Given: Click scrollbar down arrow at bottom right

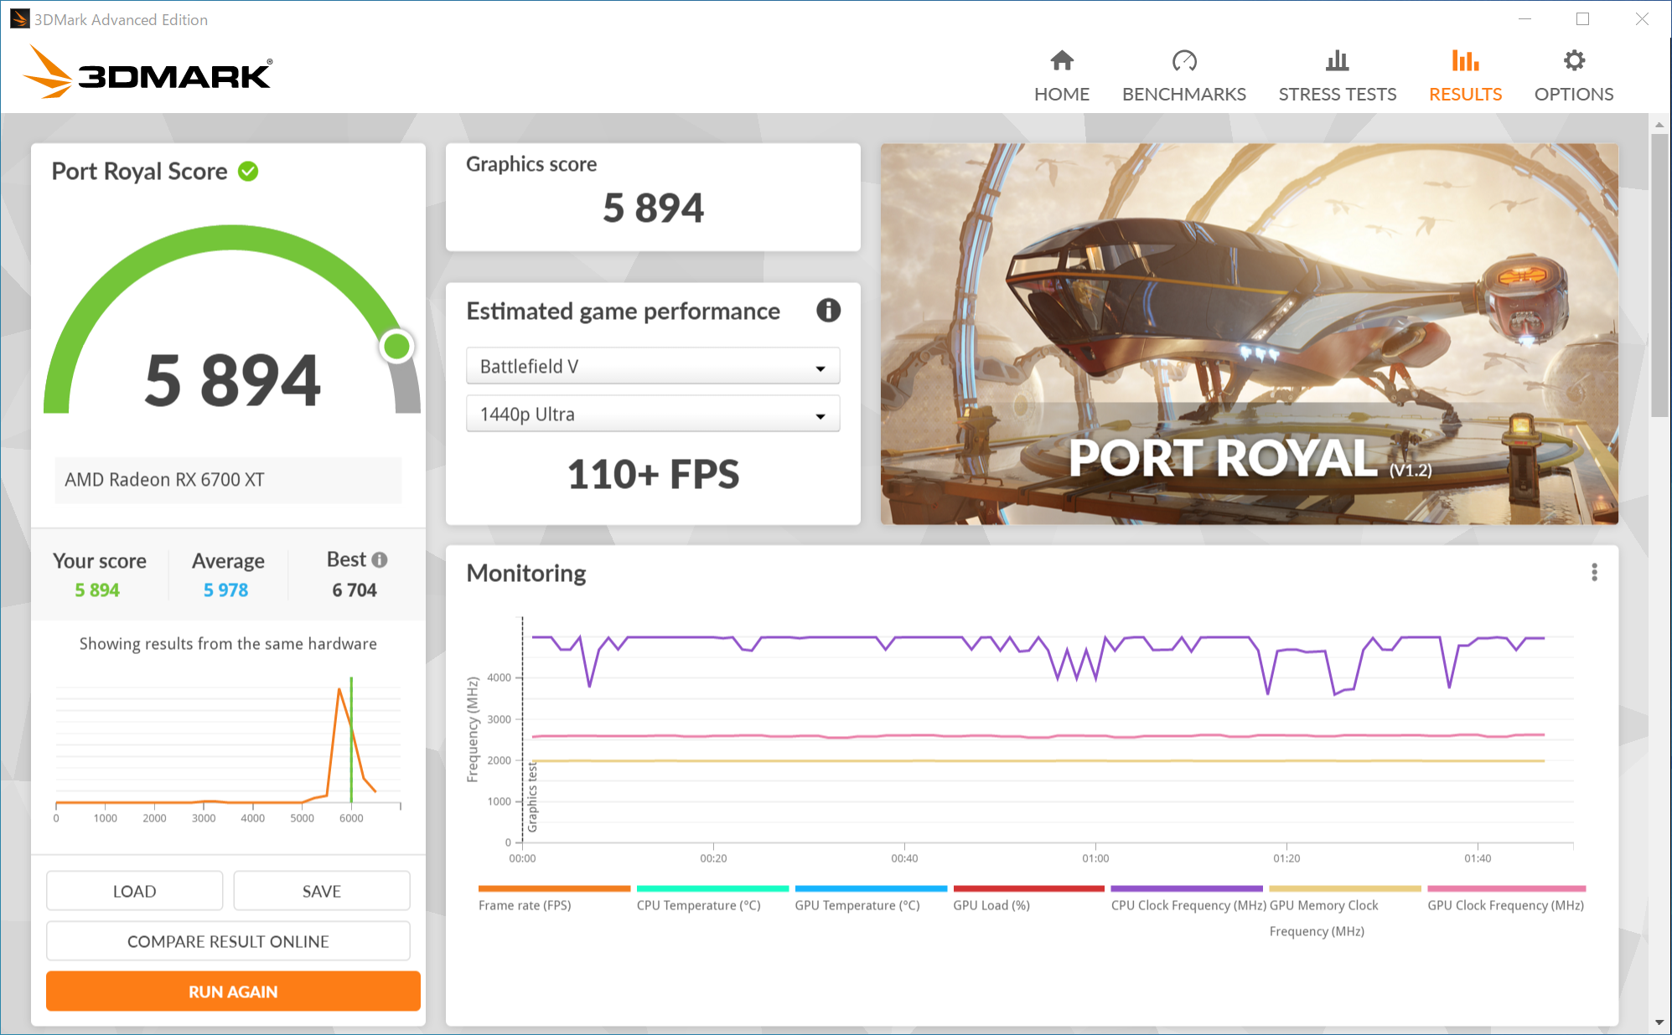Looking at the screenshot, I should (x=1659, y=1022).
